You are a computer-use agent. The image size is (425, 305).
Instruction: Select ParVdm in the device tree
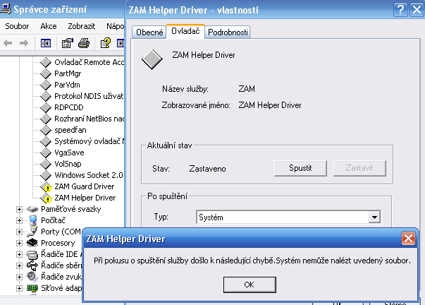pos(67,85)
